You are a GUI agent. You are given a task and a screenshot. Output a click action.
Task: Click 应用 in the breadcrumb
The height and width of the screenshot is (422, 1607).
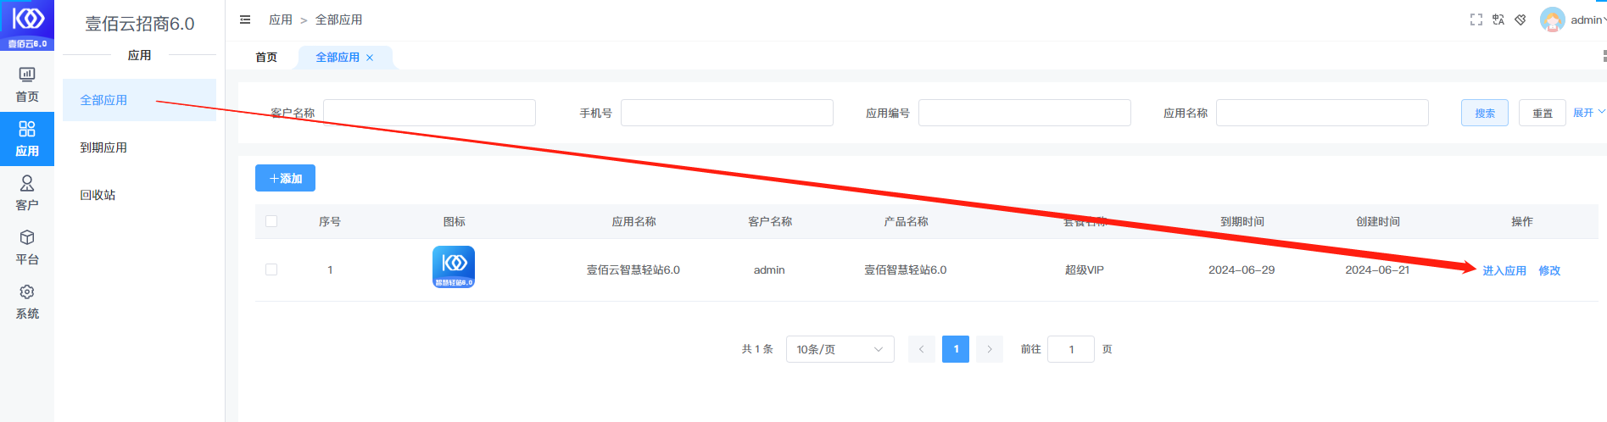point(281,19)
